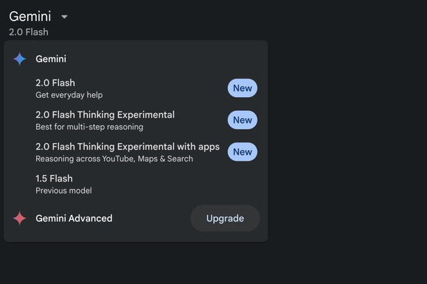This screenshot has height=284, width=427.
Task: Click 'Reasoning across YouTube, Maps & Search' text
Action: [x=114, y=159]
